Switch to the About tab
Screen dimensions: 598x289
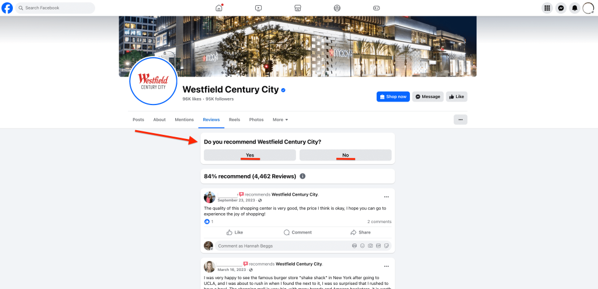159,120
